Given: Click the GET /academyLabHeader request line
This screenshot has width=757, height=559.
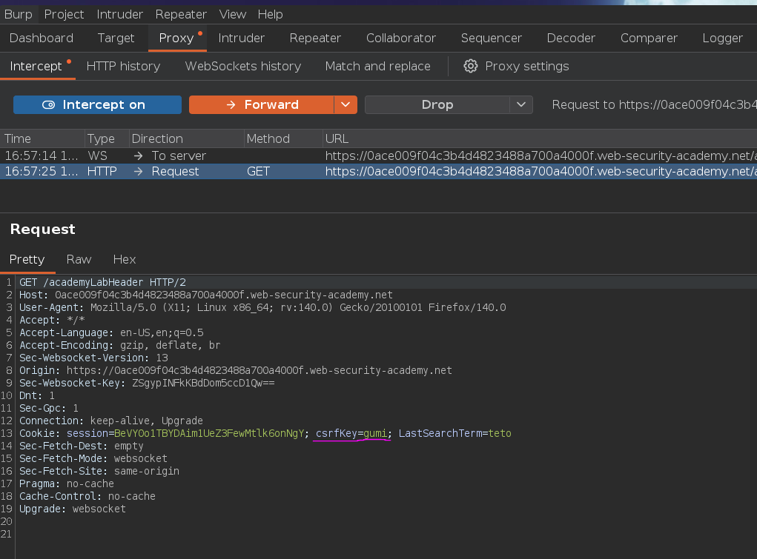Looking at the screenshot, I should 102,282.
